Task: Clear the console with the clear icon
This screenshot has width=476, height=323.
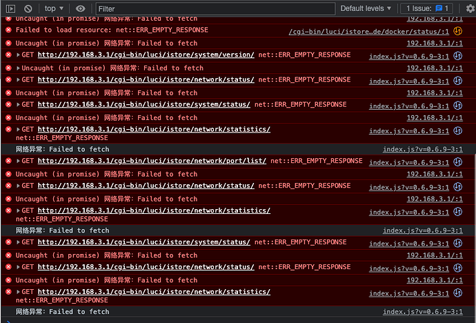Action: point(28,8)
